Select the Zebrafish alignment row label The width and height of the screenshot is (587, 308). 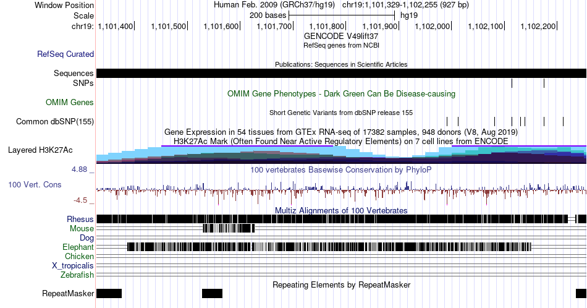[77, 275]
